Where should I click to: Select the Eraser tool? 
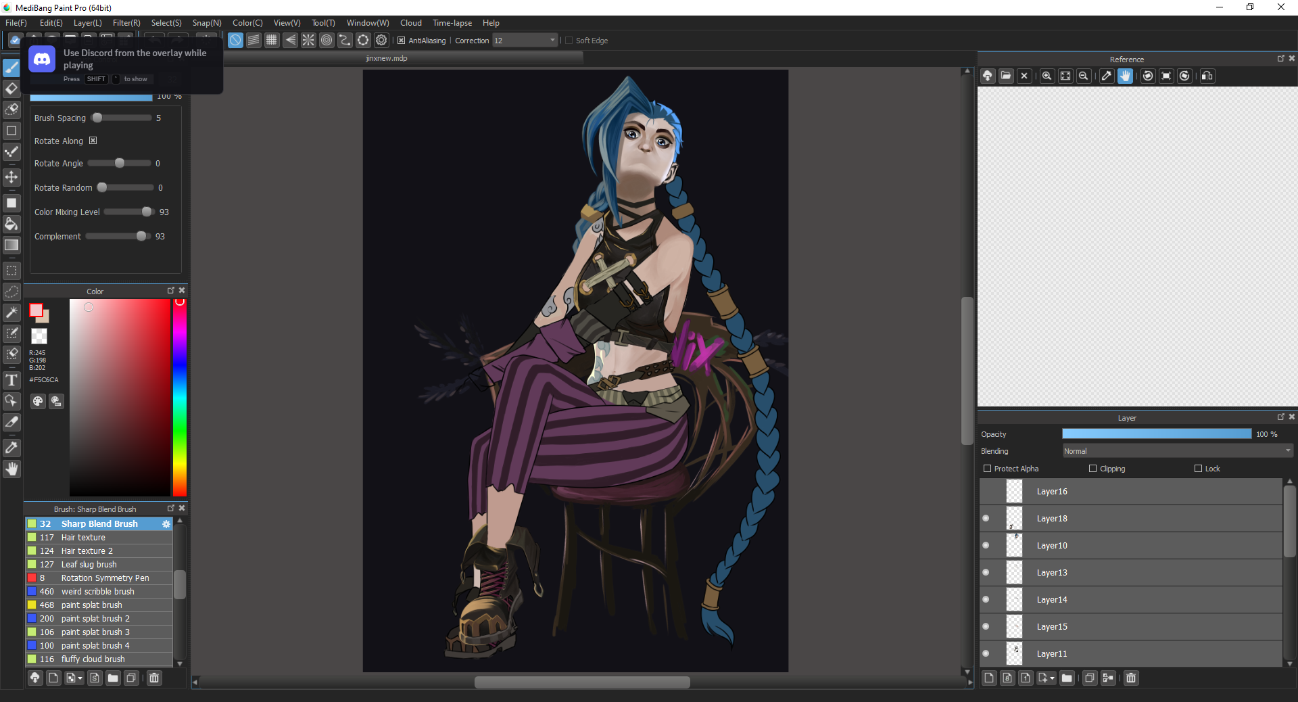click(x=11, y=89)
